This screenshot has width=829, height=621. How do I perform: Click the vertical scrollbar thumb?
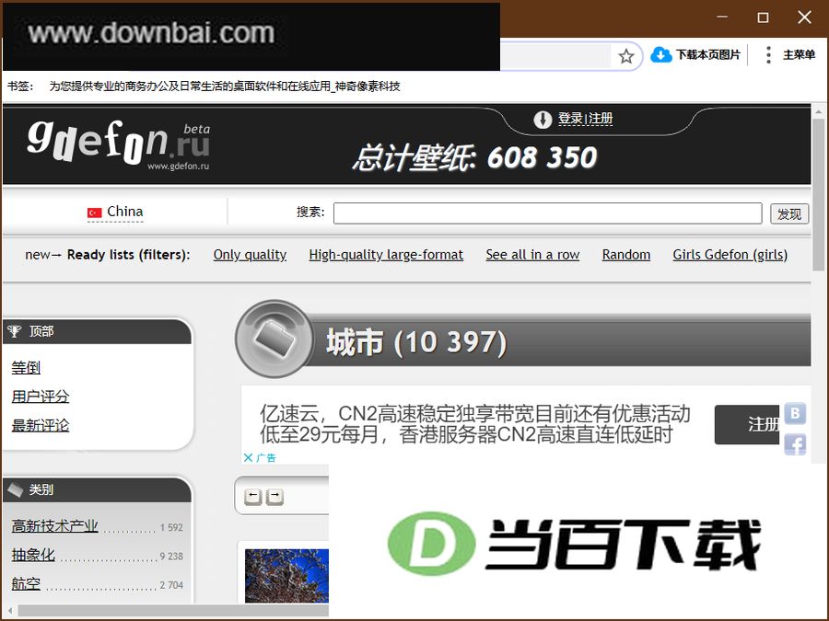click(x=819, y=195)
